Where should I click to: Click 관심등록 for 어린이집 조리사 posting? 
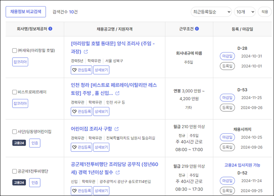81,147
